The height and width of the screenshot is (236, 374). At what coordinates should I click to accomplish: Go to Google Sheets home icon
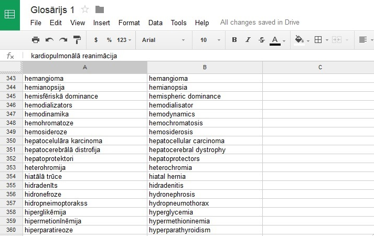(10, 15)
